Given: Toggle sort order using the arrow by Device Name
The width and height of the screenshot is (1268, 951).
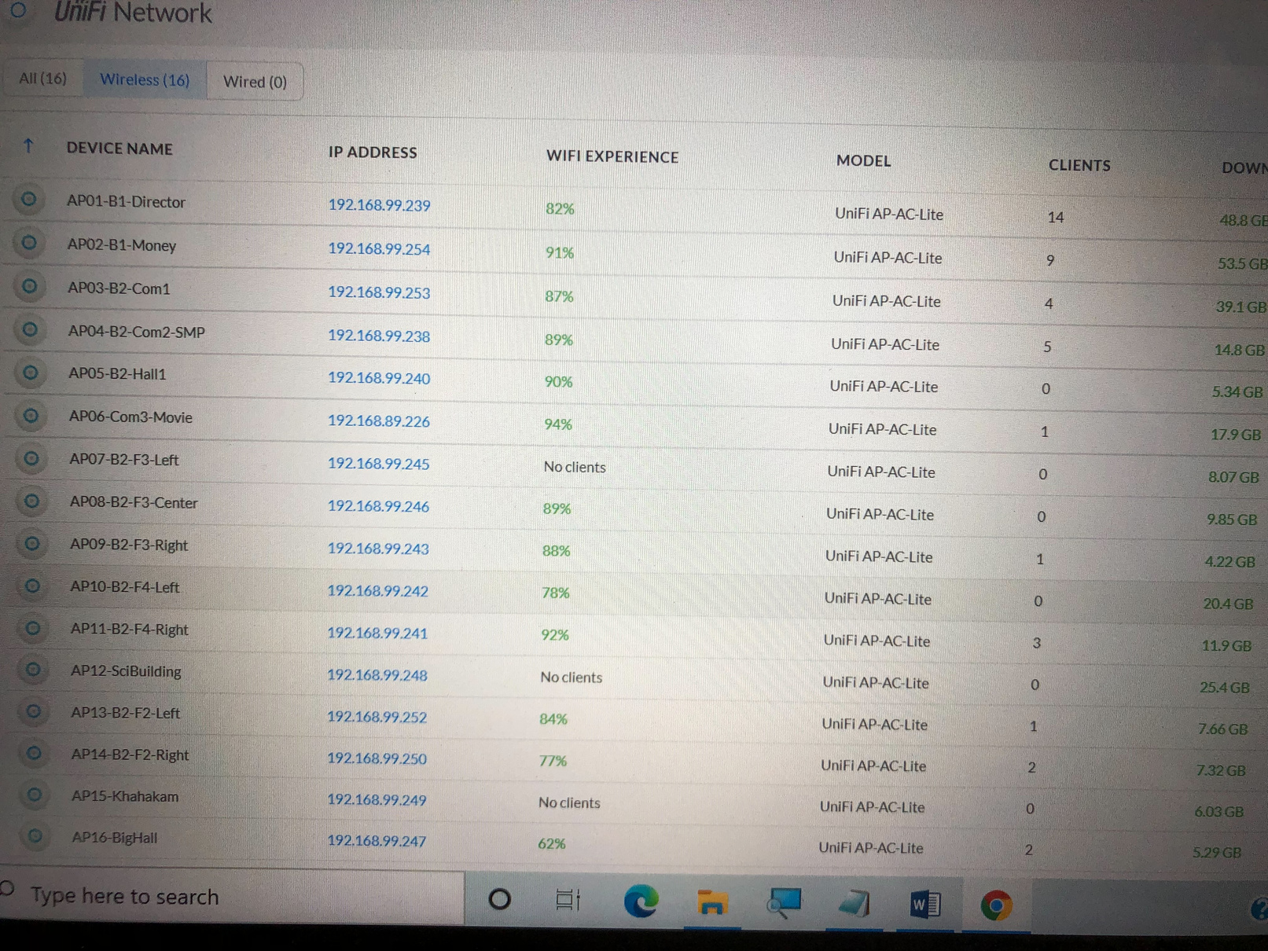Looking at the screenshot, I should 28,146.
